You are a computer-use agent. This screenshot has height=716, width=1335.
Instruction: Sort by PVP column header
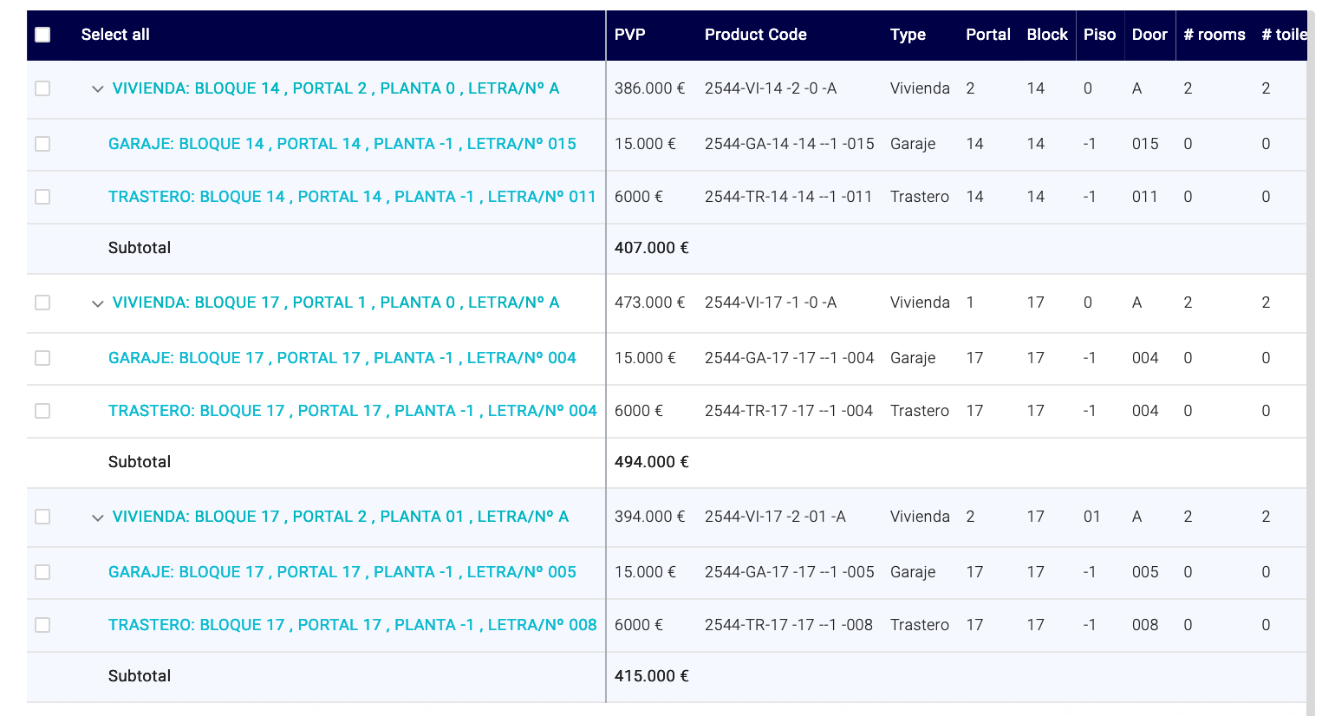pyautogui.click(x=629, y=35)
